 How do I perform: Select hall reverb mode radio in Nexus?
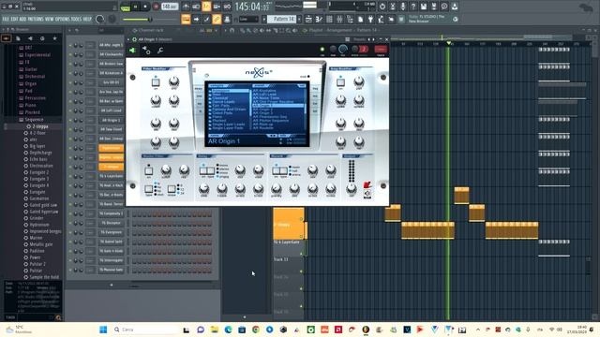pyautogui.click(x=290, y=170)
